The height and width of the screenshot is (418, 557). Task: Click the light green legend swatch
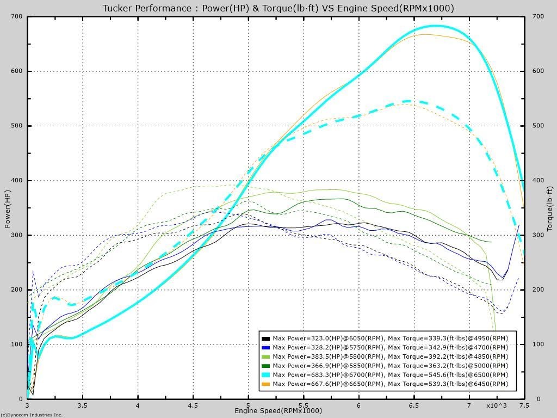(x=265, y=357)
